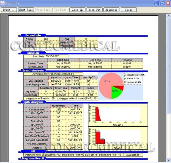Screen dimensions: 171x163
Task: Click the scrollbar down arrow
Action: [x=168, y=160]
